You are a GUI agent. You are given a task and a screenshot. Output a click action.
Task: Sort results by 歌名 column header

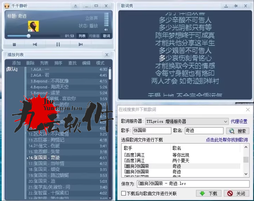click(205, 148)
